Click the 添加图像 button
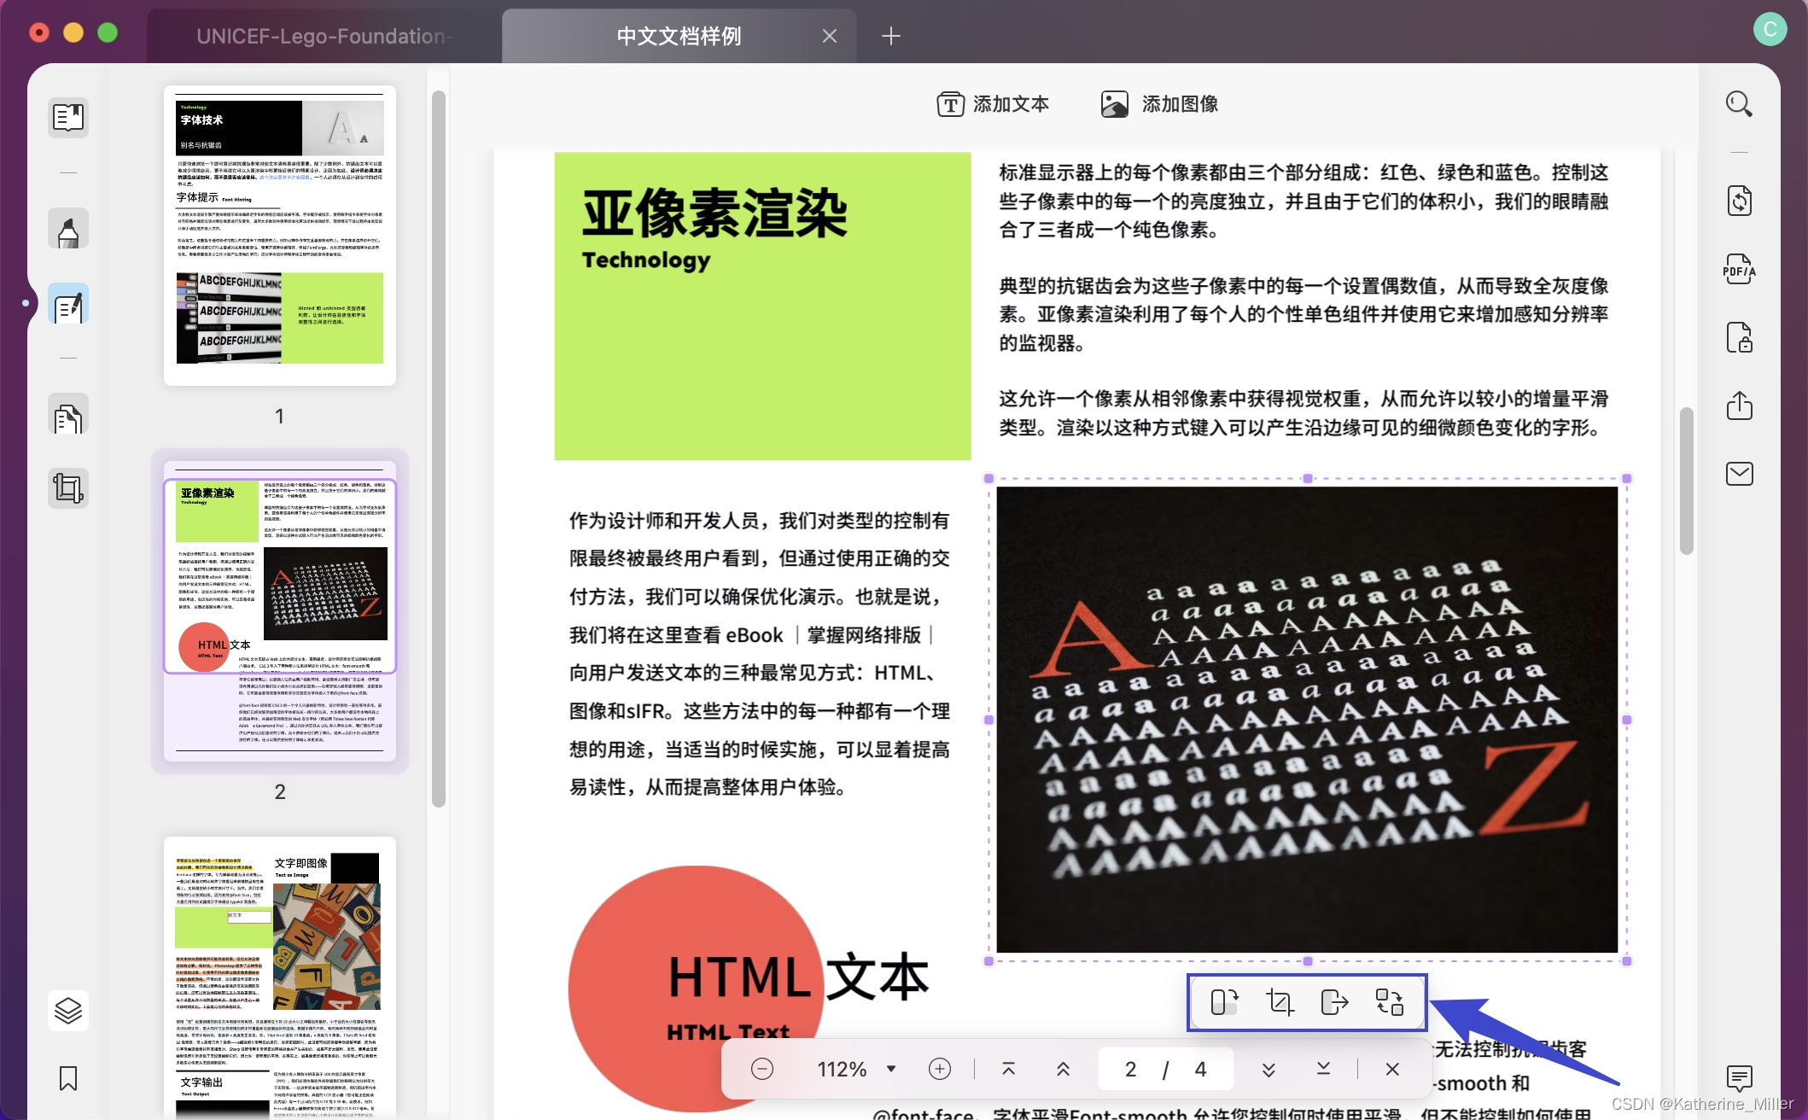The image size is (1808, 1120). click(x=1159, y=104)
